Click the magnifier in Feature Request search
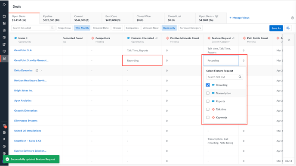The height and width of the screenshot is (166, 296). (x=240, y=77)
